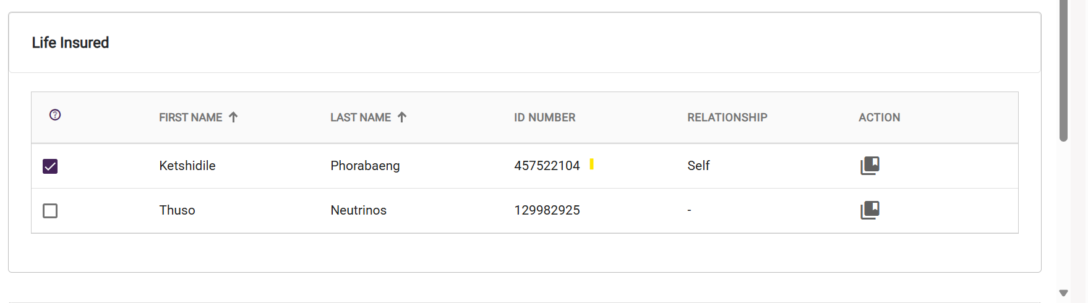Uncheck the checkbox for Ketshidile Phorabaeng
This screenshot has width=1088, height=303.
tap(50, 166)
